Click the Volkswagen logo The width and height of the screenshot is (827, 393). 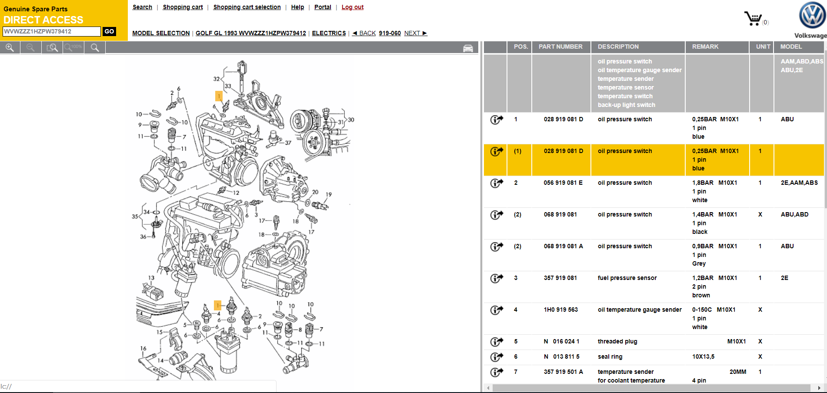(811, 16)
